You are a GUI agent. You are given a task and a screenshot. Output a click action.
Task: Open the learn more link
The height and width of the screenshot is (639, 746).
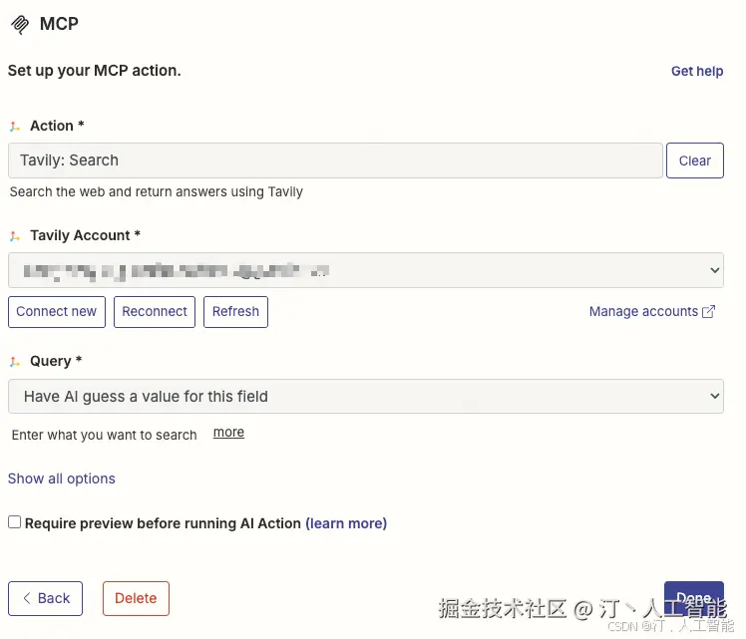click(346, 523)
